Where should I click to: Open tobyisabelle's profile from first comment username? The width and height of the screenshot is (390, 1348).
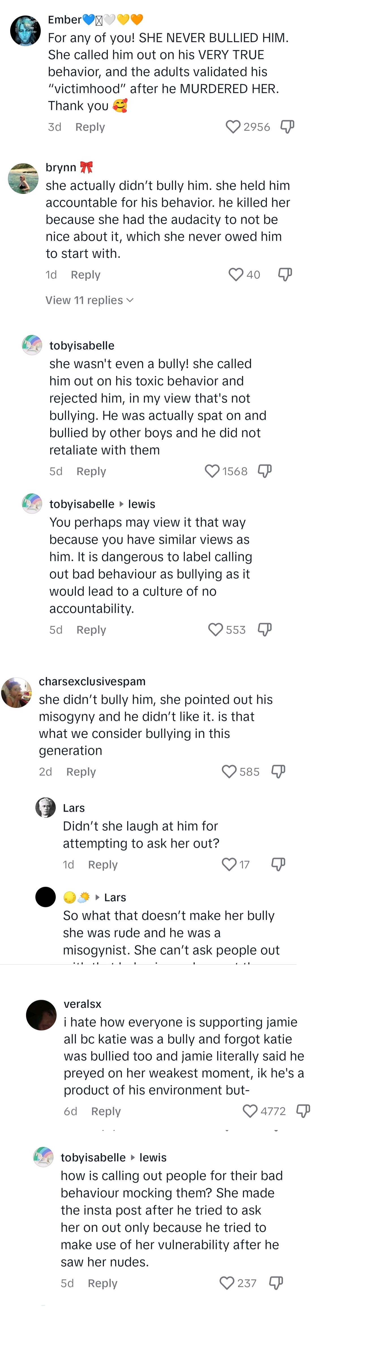[82, 345]
